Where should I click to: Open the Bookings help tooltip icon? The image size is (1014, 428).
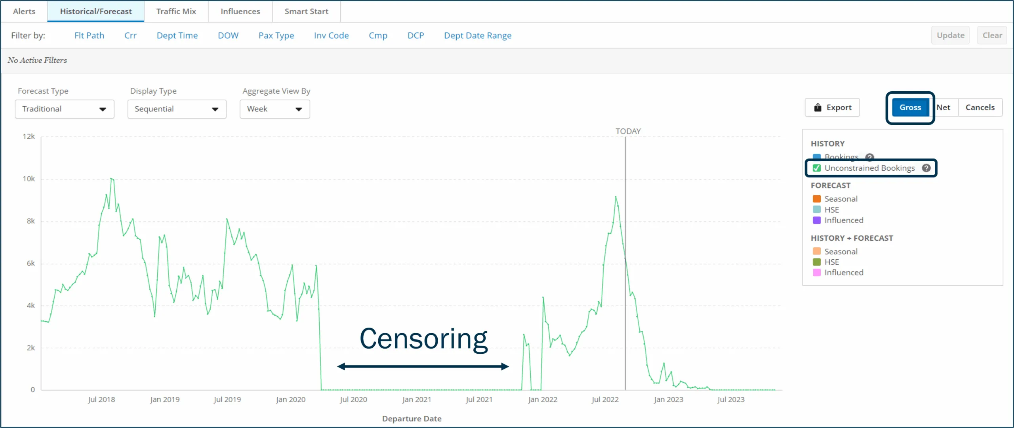click(x=870, y=157)
